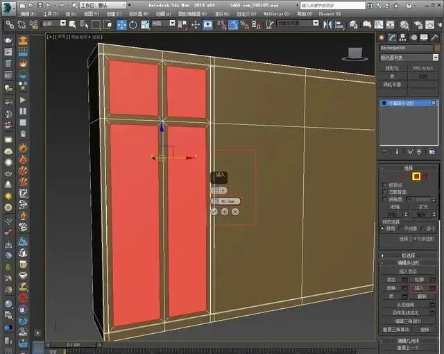Screen dimensions: 444x354
Task: Select the Multi preview selection radio
Action: [x=422, y=228]
